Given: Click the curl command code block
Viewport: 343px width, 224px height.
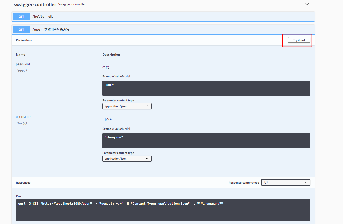Looking at the screenshot, I should click(163, 210).
